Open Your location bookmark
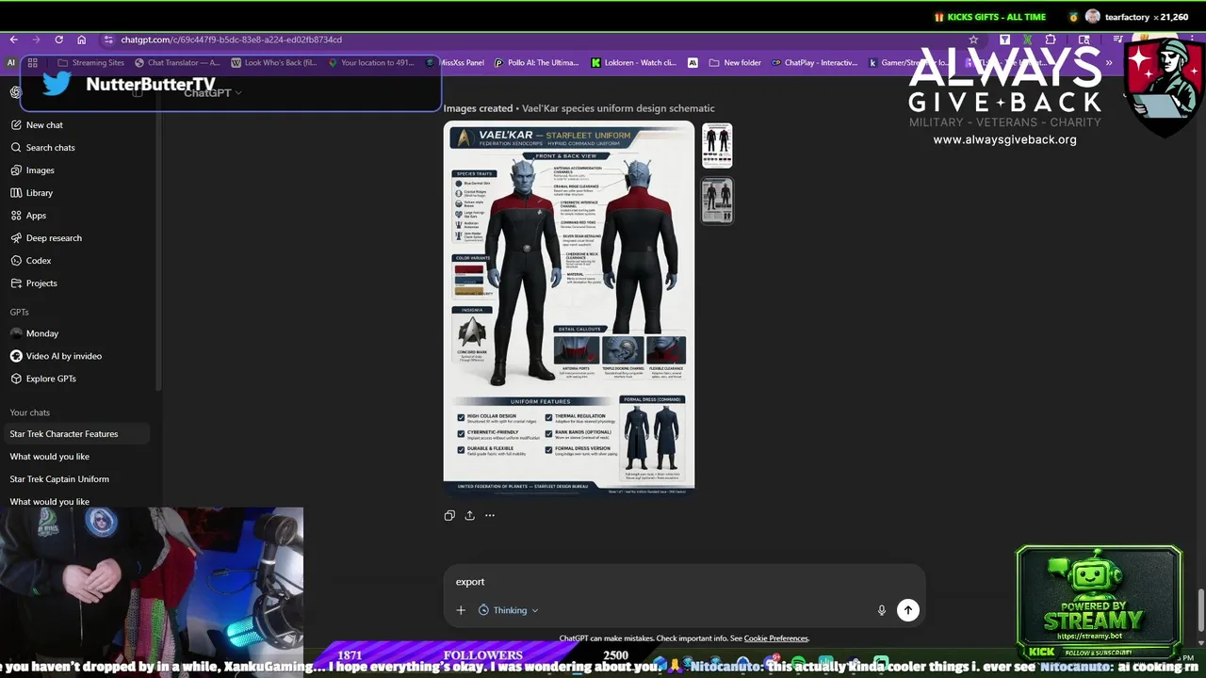1206x678 pixels. [370, 62]
